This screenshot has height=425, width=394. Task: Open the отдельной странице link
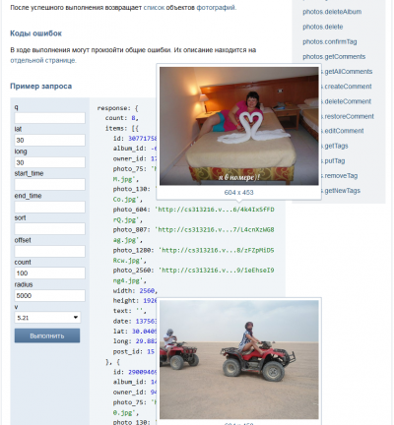tap(43, 60)
